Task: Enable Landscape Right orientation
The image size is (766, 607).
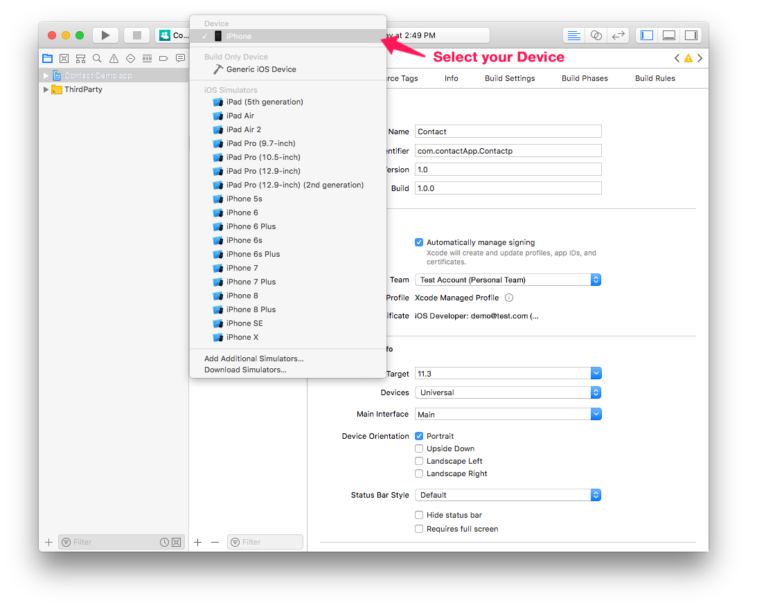Action: click(x=418, y=473)
